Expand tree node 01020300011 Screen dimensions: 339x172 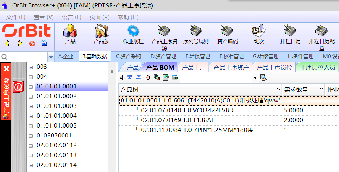(x=31, y=136)
